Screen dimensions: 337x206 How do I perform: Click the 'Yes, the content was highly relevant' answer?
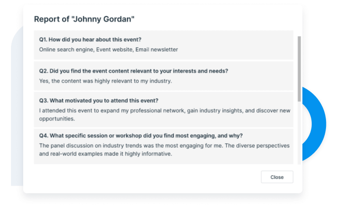point(105,81)
